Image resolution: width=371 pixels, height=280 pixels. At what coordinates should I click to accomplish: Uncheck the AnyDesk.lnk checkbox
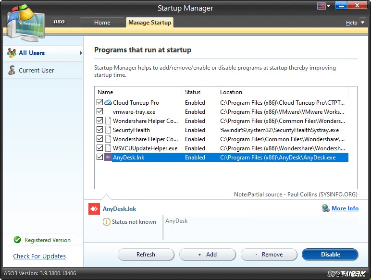coord(99,157)
